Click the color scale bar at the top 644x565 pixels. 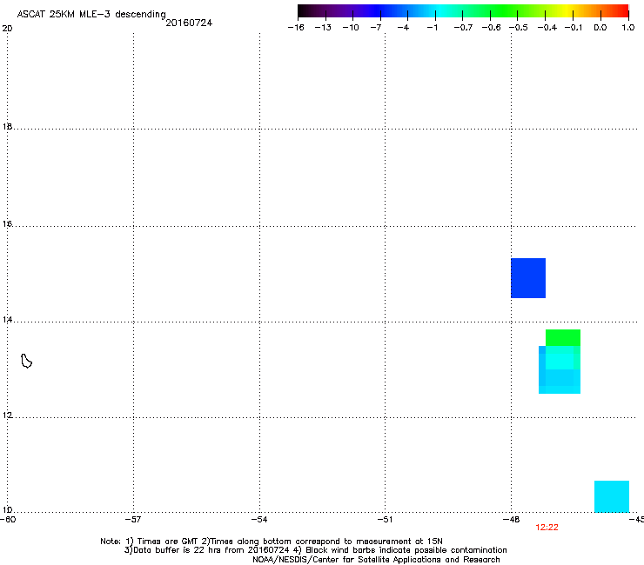coord(463,11)
